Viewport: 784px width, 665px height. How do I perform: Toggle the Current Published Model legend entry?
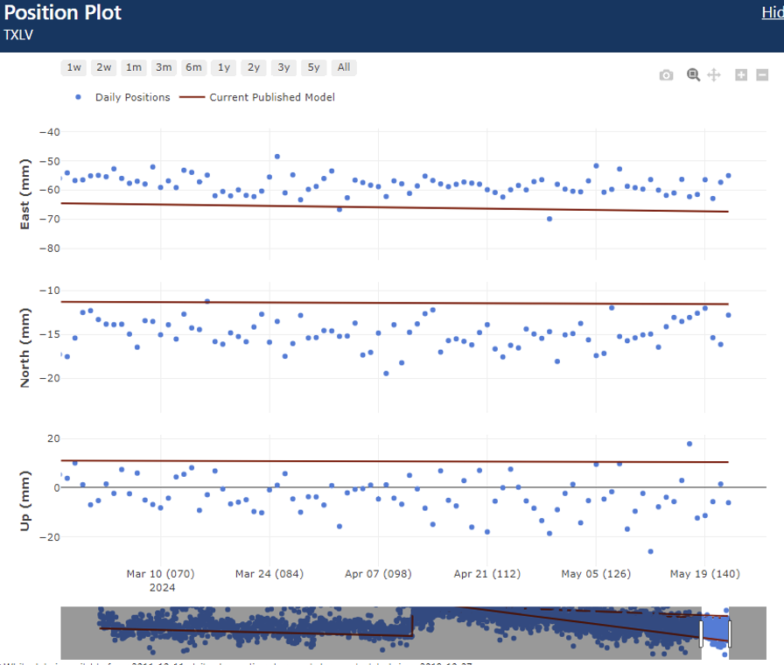tap(257, 97)
